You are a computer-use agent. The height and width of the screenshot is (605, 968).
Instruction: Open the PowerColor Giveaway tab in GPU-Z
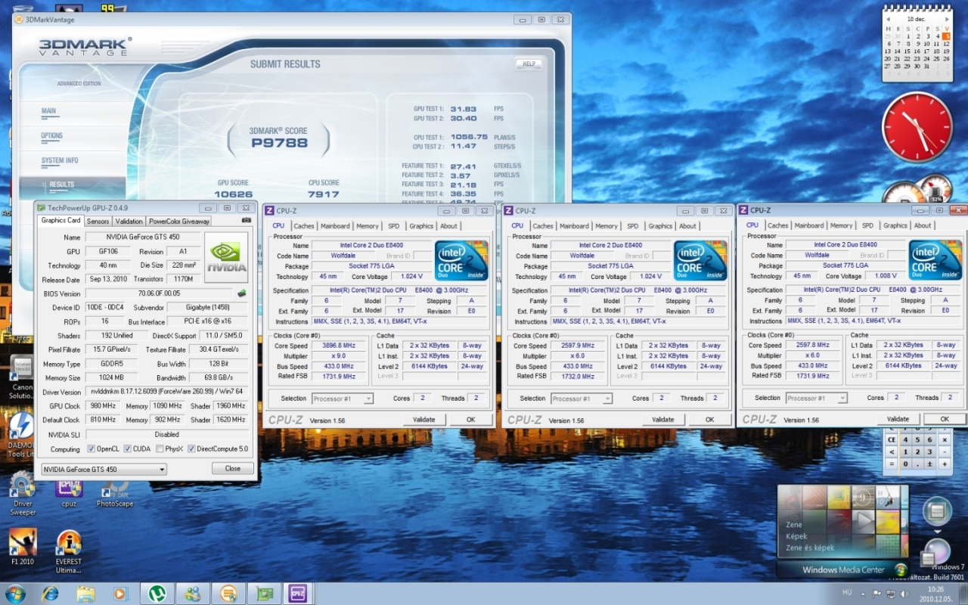click(x=179, y=222)
